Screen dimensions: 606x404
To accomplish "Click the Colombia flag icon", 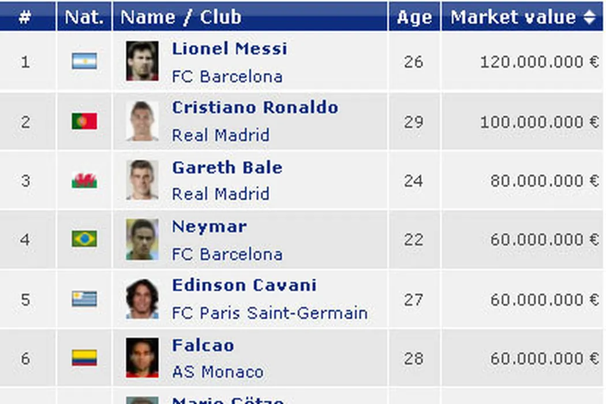I will (84, 358).
